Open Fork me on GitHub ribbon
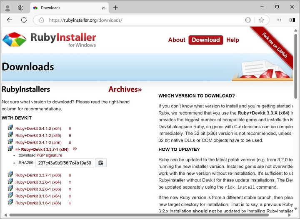The width and height of the screenshot is (300, 219). [x=275, y=45]
